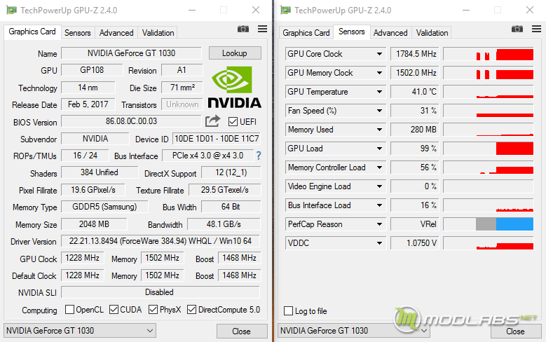Open the hamburger menu in left window

pyautogui.click(x=262, y=29)
